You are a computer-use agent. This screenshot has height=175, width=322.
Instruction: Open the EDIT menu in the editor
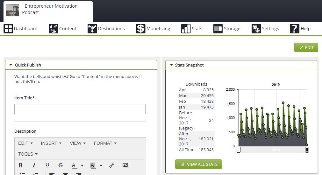pyautogui.click(x=25, y=143)
